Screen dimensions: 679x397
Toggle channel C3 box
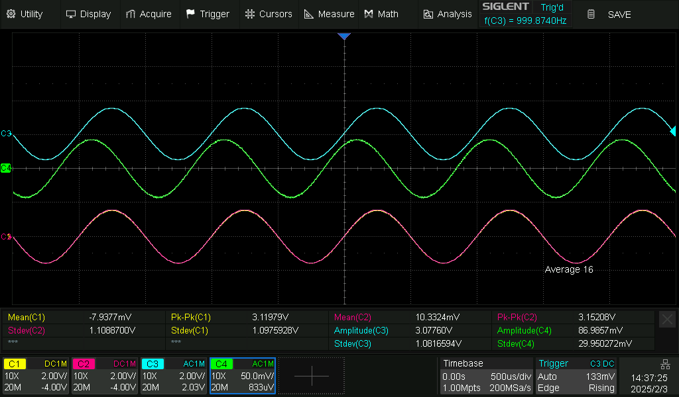point(174,376)
